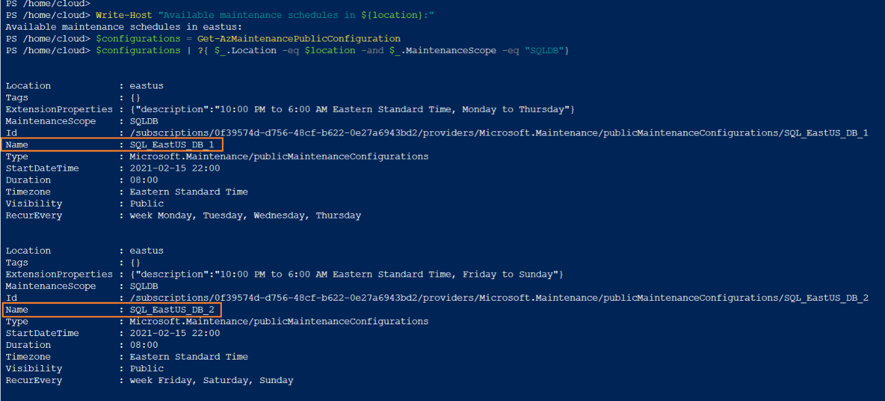The image size is (885, 401).
Task: Click the Id path ending in SQL_EastUS_DB_2
Action: tap(498, 298)
